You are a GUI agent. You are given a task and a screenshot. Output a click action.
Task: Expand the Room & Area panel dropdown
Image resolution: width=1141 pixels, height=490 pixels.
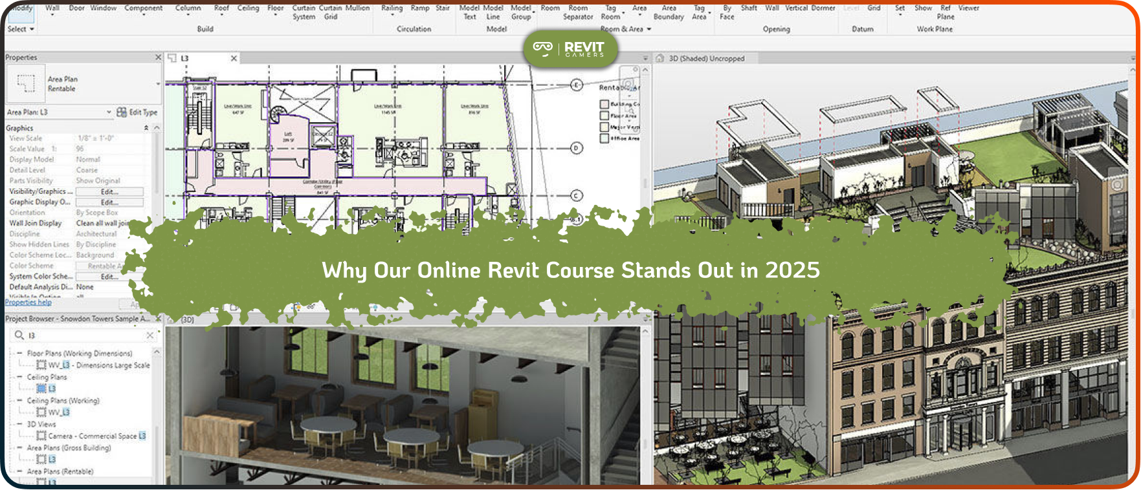(626, 29)
